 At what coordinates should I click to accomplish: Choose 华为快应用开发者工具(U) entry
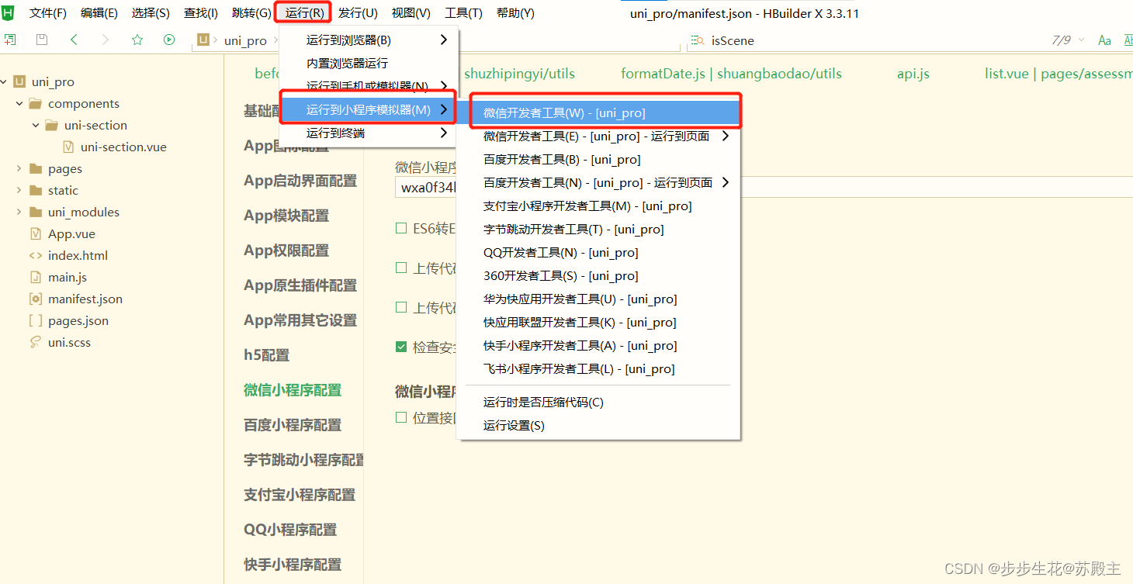pyautogui.click(x=598, y=299)
